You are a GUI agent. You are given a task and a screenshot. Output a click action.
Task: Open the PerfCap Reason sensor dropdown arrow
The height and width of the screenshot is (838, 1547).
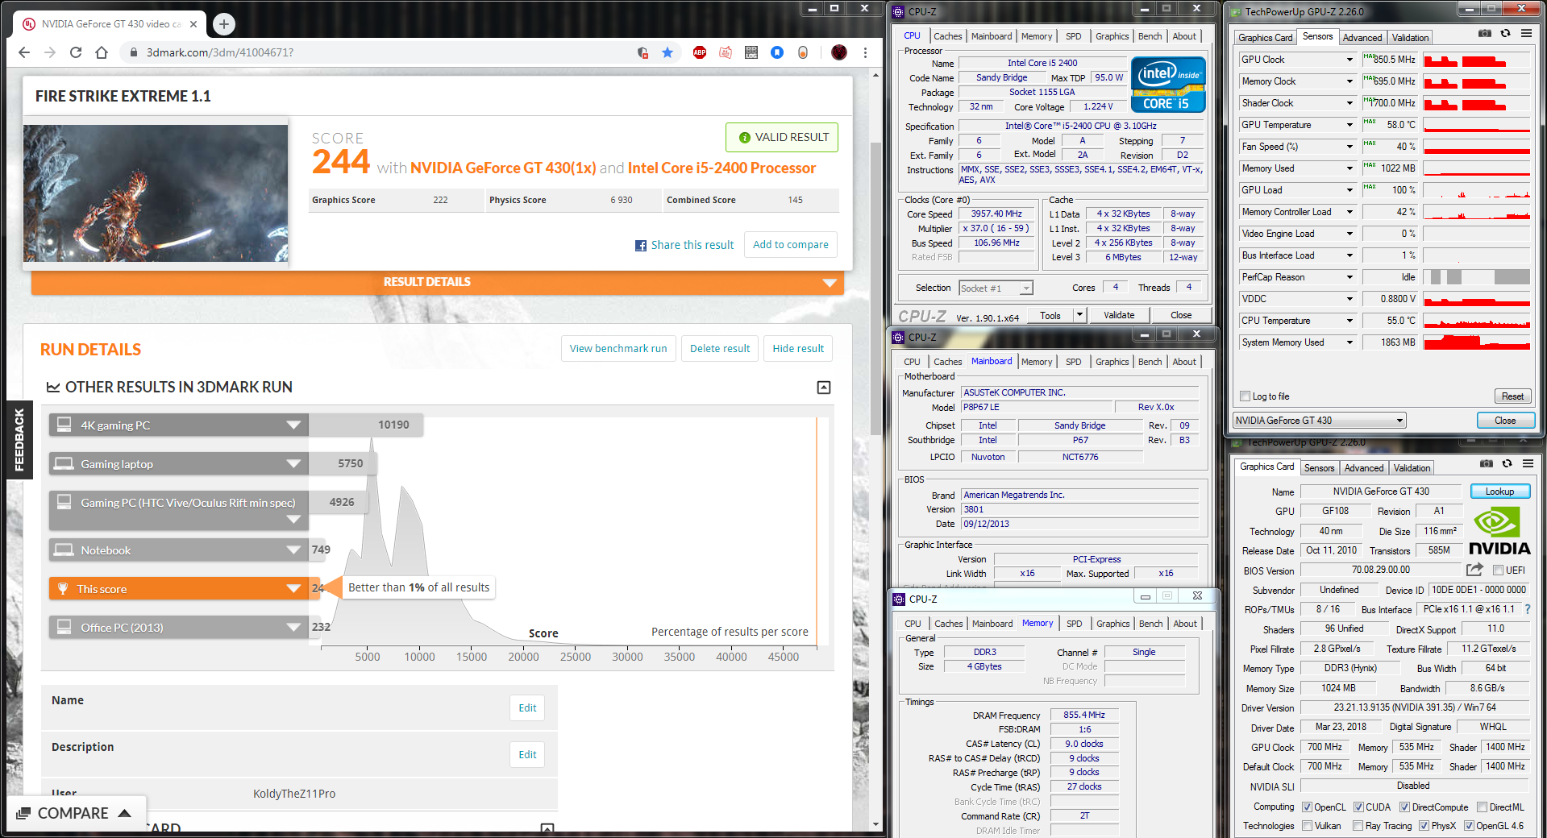(1349, 277)
